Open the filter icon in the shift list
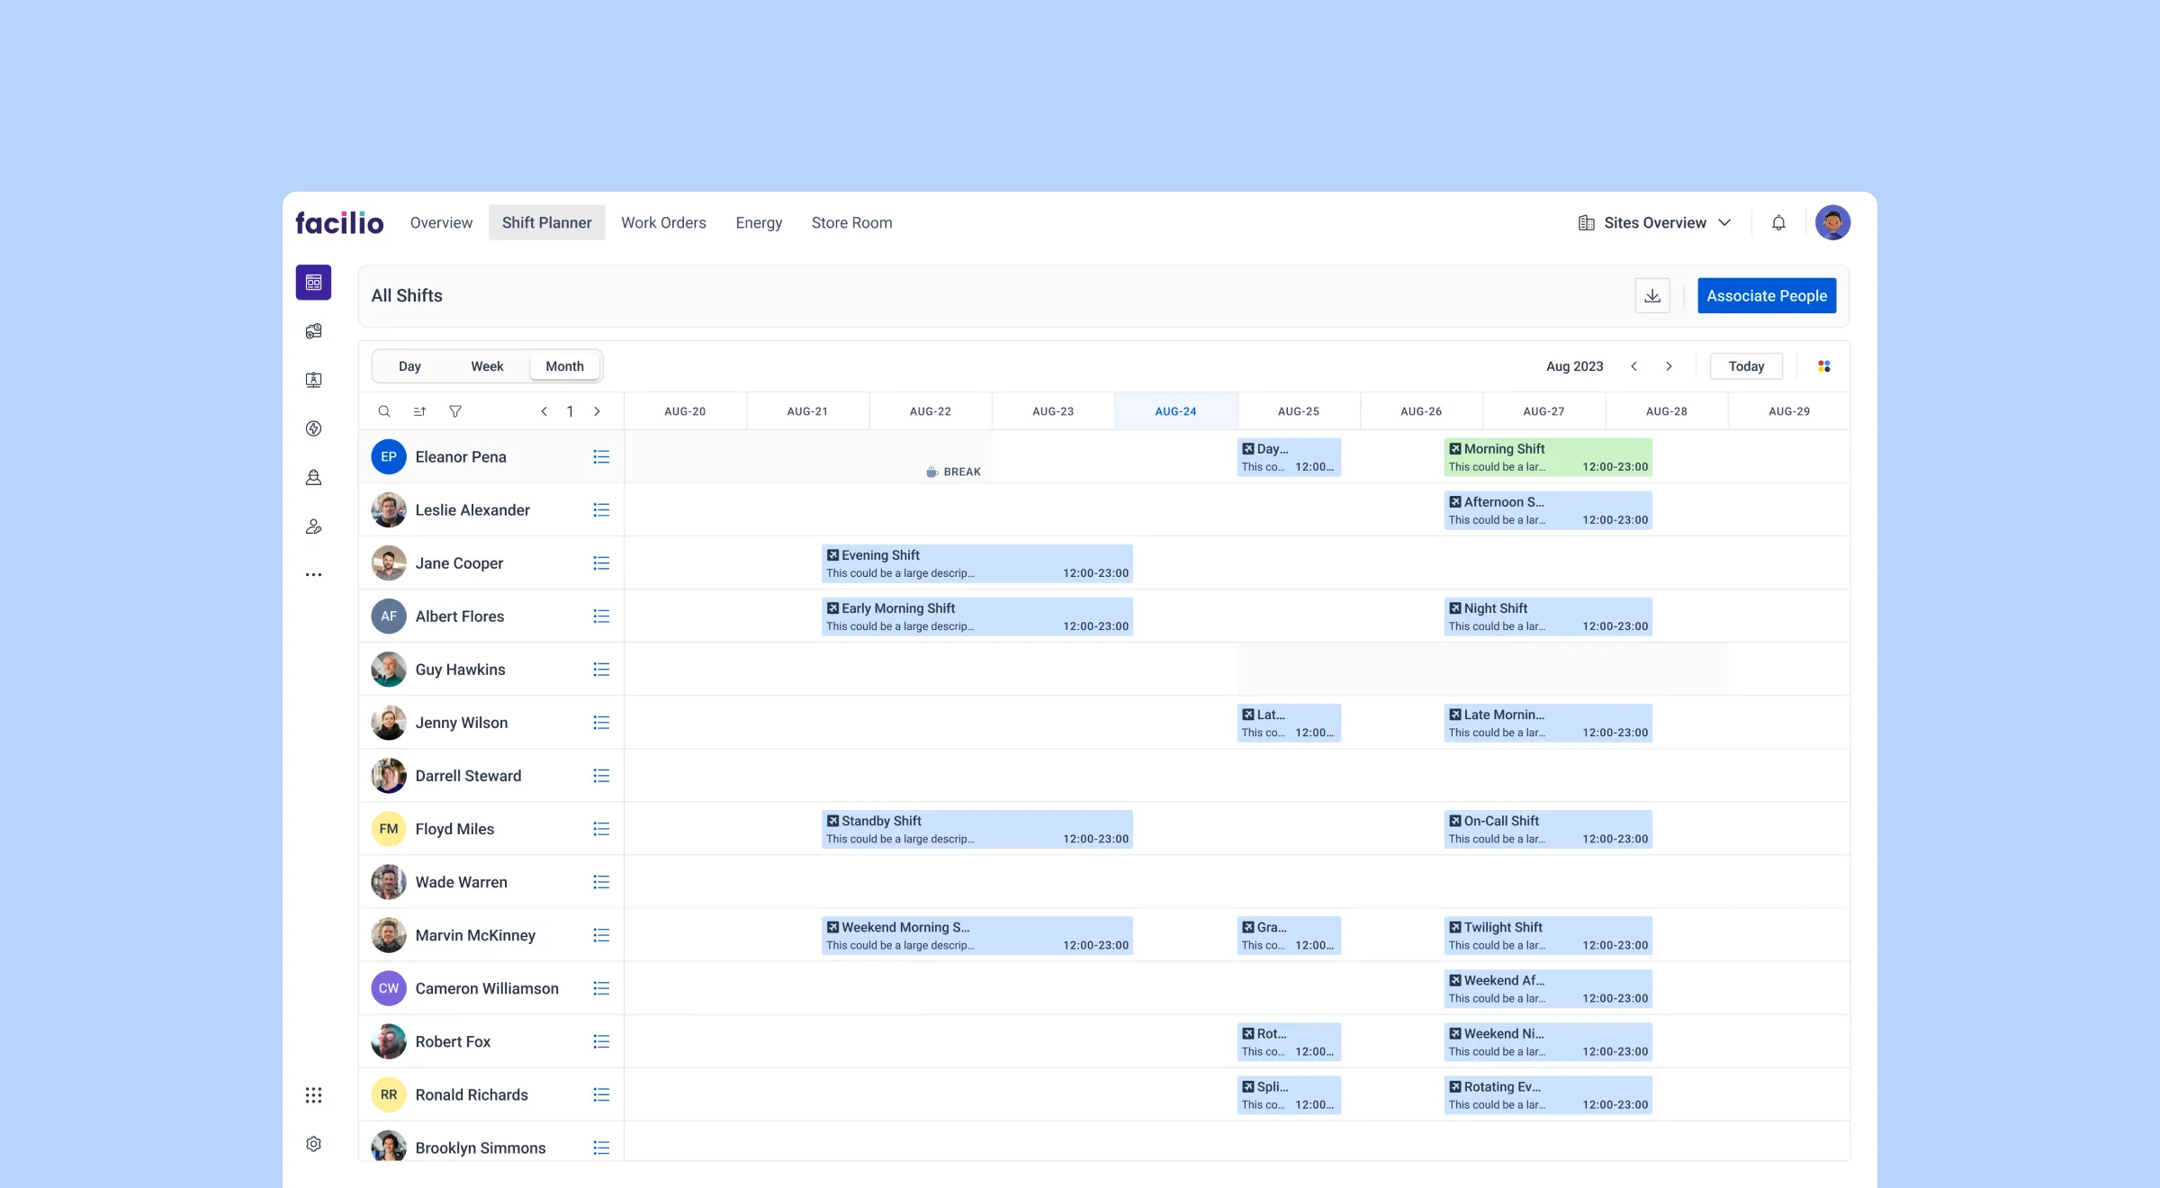 tap(455, 410)
